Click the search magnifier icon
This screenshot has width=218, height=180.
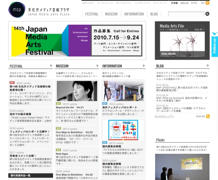click(x=207, y=14)
